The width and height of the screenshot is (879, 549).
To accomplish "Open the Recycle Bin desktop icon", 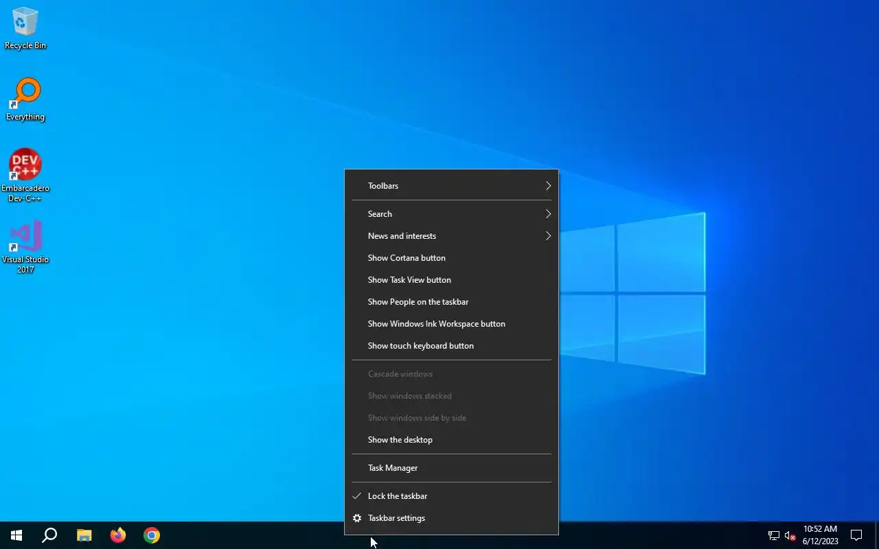I will (25, 29).
